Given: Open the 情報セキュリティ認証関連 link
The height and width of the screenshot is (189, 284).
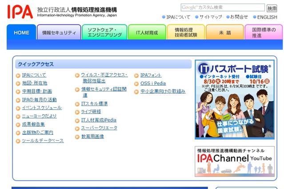Looking at the screenshot, I should pos(104,92).
